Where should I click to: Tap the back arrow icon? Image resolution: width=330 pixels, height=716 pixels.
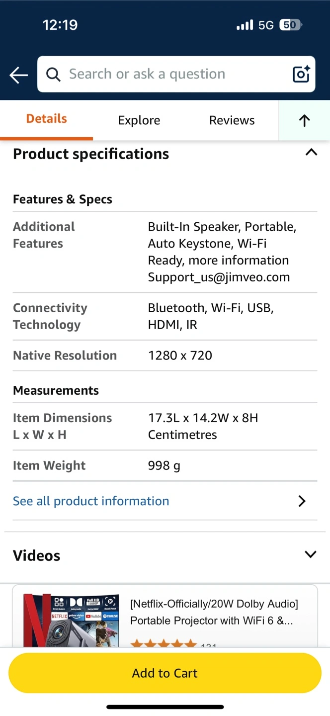(18, 75)
